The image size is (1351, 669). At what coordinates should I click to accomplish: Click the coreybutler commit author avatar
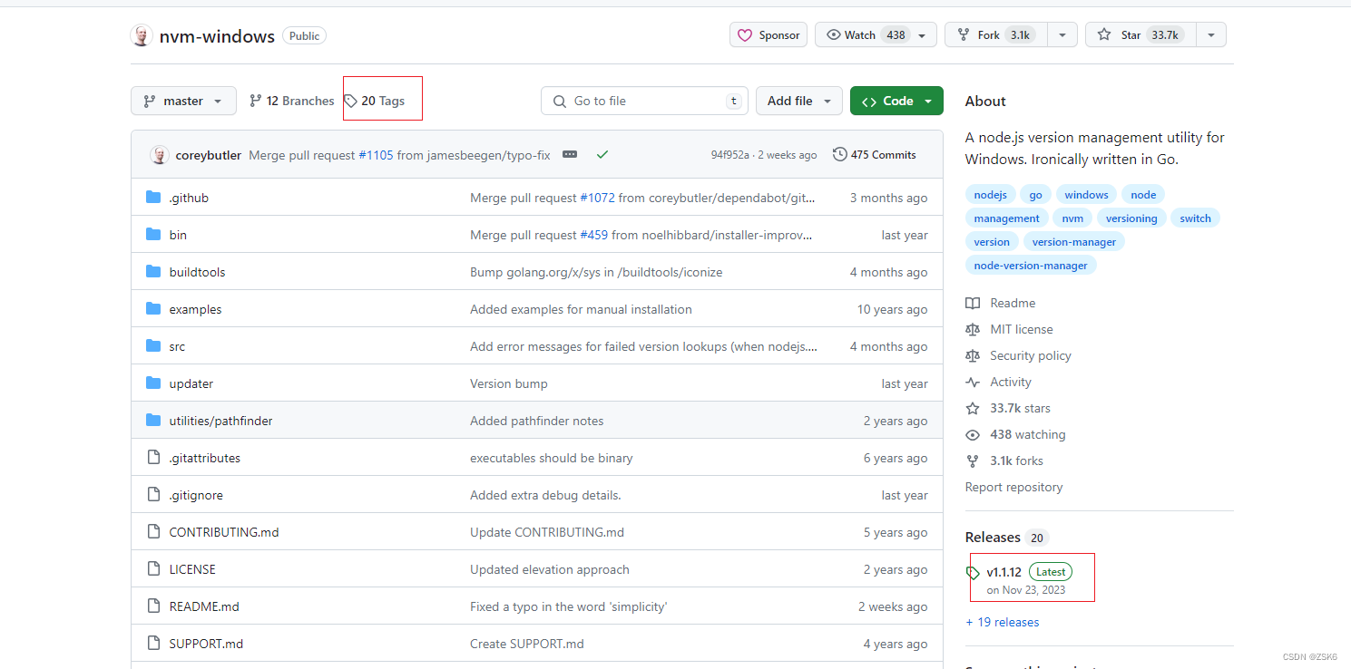pyautogui.click(x=160, y=155)
